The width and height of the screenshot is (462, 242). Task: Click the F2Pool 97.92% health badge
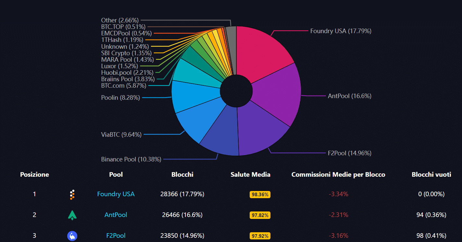pos(260,236)
